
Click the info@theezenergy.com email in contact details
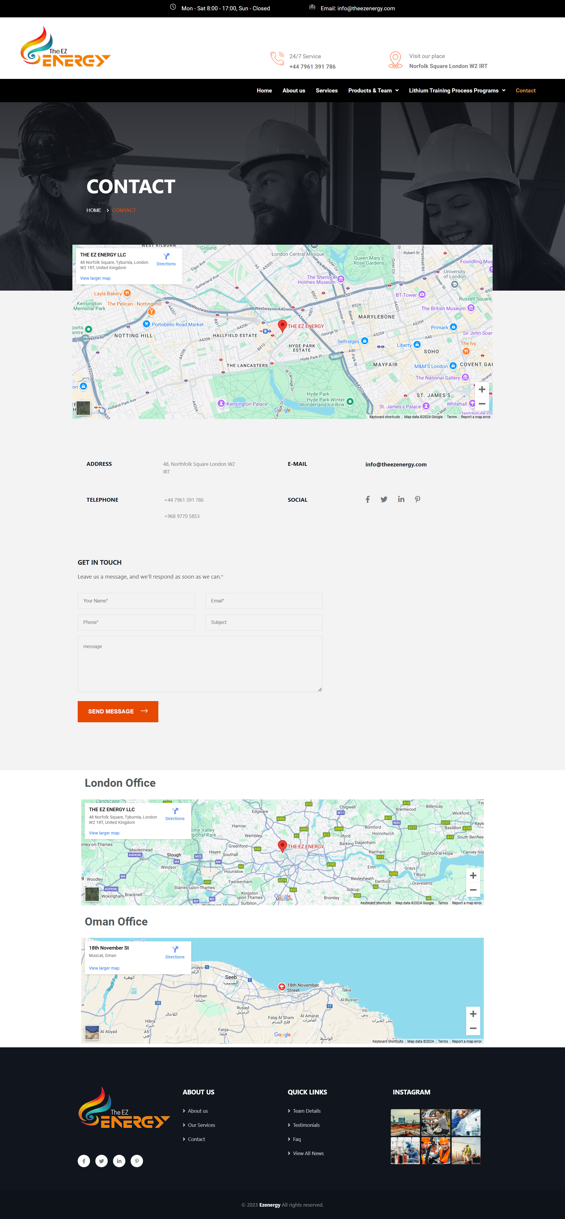pos(396,464)
